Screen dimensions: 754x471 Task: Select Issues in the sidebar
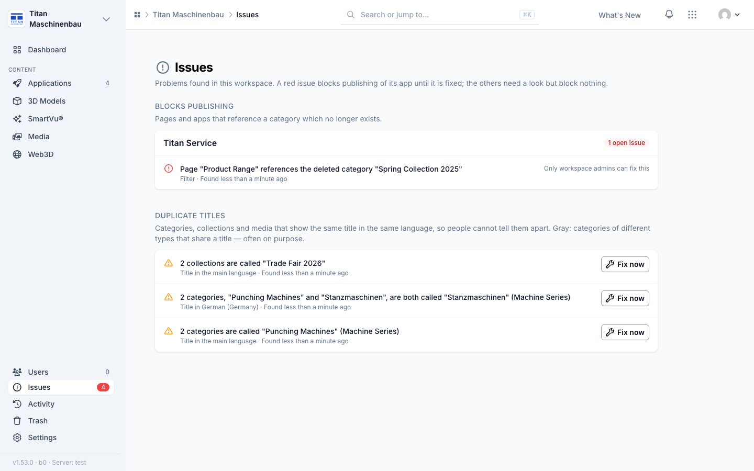tap(61, 387)
